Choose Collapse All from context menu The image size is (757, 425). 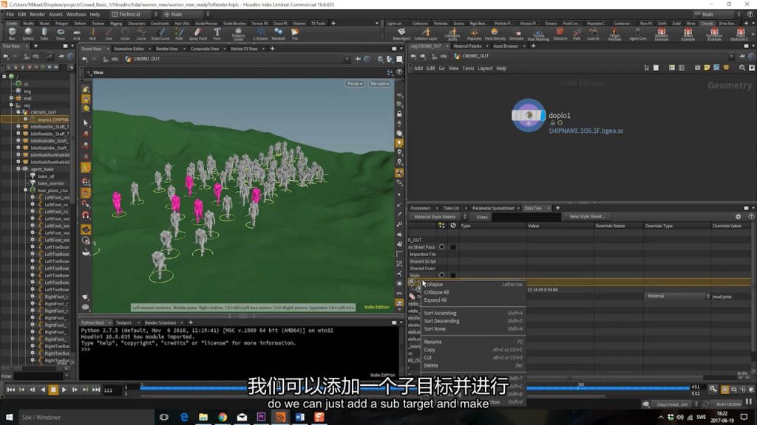(x=473, y=292)
